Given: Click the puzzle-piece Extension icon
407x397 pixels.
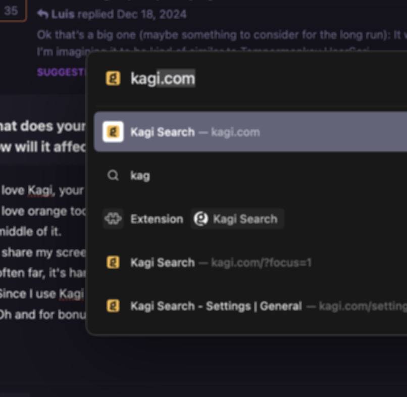Looking at the screenshot, I should click(113, 219).
